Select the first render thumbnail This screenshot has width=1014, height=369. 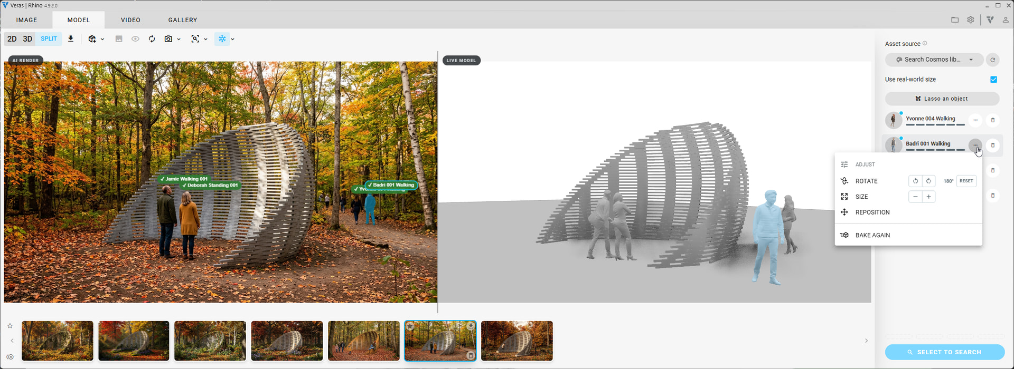58,341
